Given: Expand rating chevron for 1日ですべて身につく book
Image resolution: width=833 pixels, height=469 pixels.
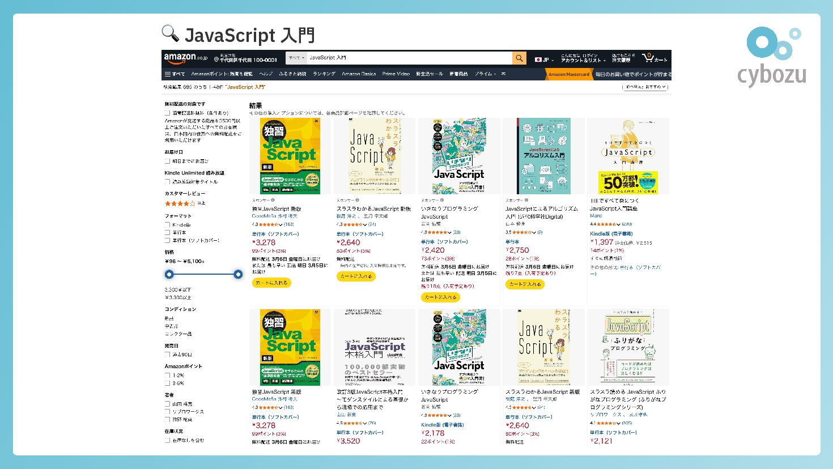Looking at the screenshot, I should pos(618,224).
